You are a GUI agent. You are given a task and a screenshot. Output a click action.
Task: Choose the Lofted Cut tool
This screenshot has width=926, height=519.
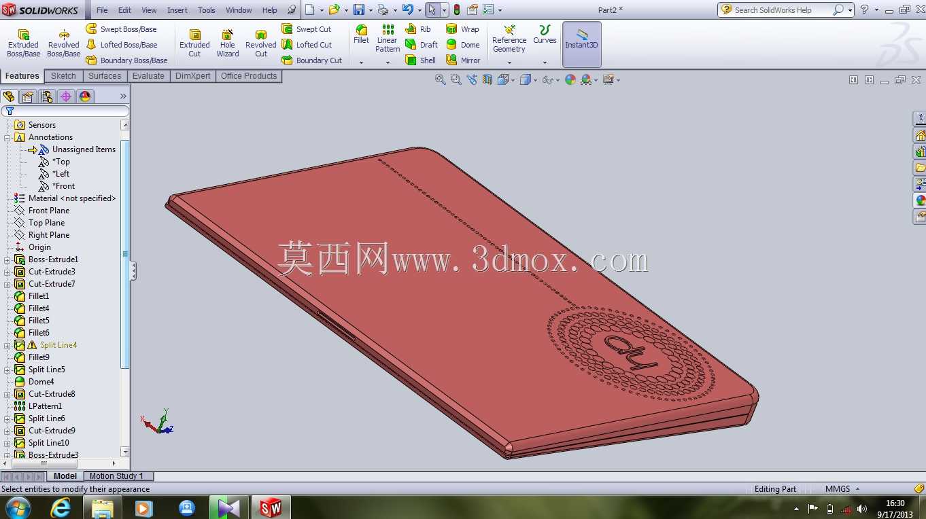point(307,45)
